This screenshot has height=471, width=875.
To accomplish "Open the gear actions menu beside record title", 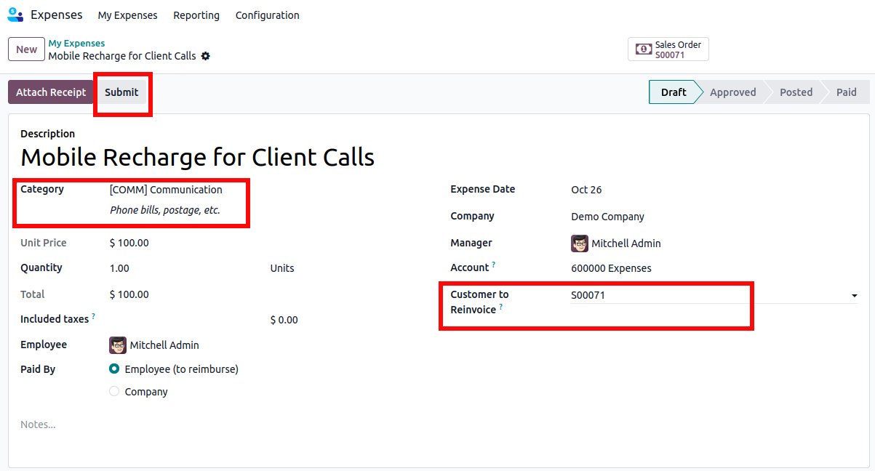I will tap(206, 56).
